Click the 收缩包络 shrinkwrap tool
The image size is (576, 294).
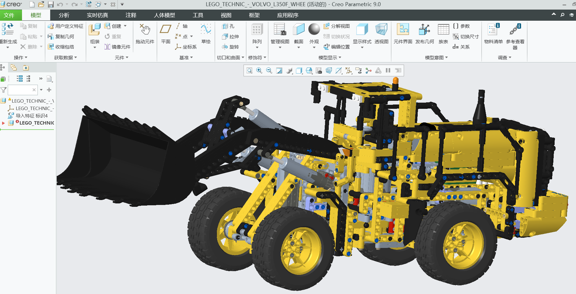[61, 47]
